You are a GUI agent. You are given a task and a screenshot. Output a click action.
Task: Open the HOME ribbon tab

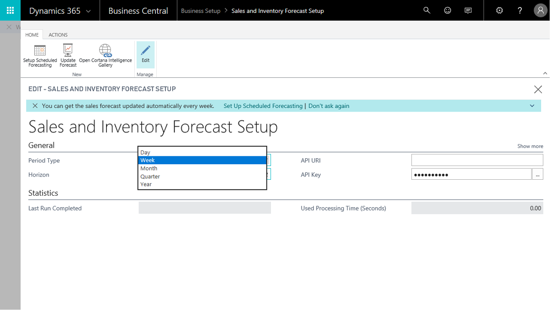tap(32, 35)
